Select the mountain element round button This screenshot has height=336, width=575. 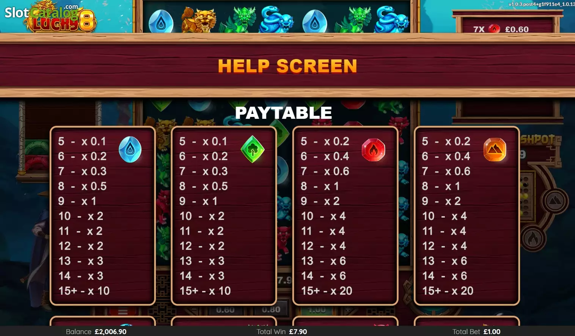point(554,200)
